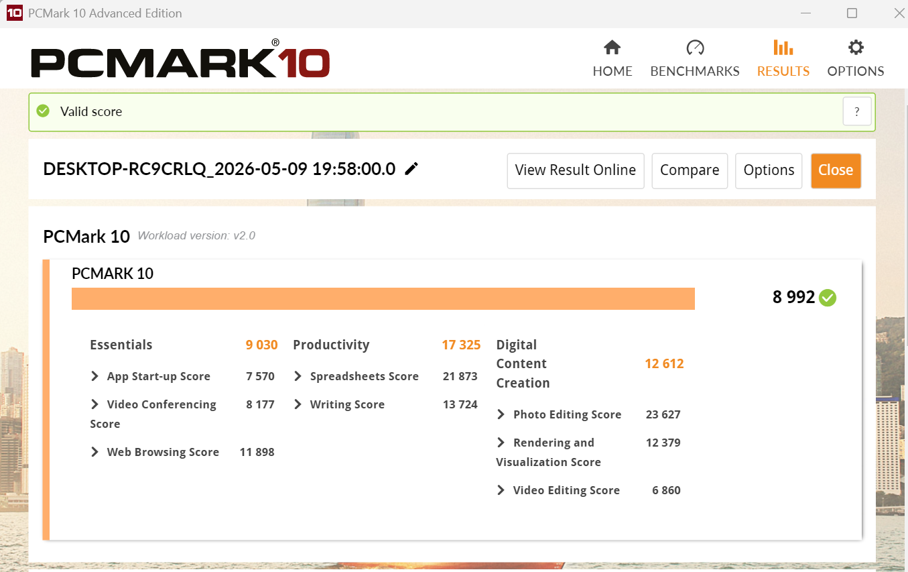
Task: Click the Compare button
Action: [690, 170]
